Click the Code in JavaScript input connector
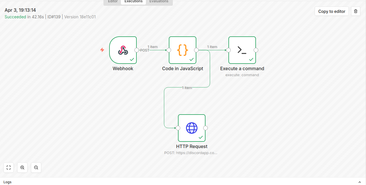The width and height of the screenshot is (366, 185). point(169,50)
